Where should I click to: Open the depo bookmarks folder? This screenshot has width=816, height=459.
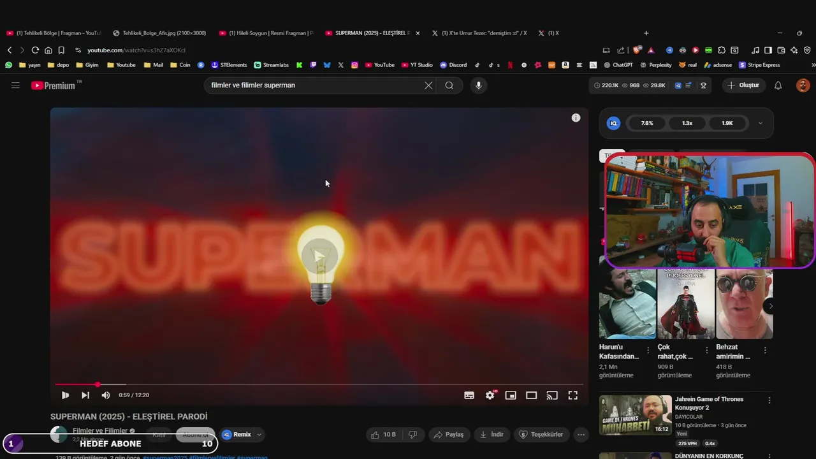(58, 65)
